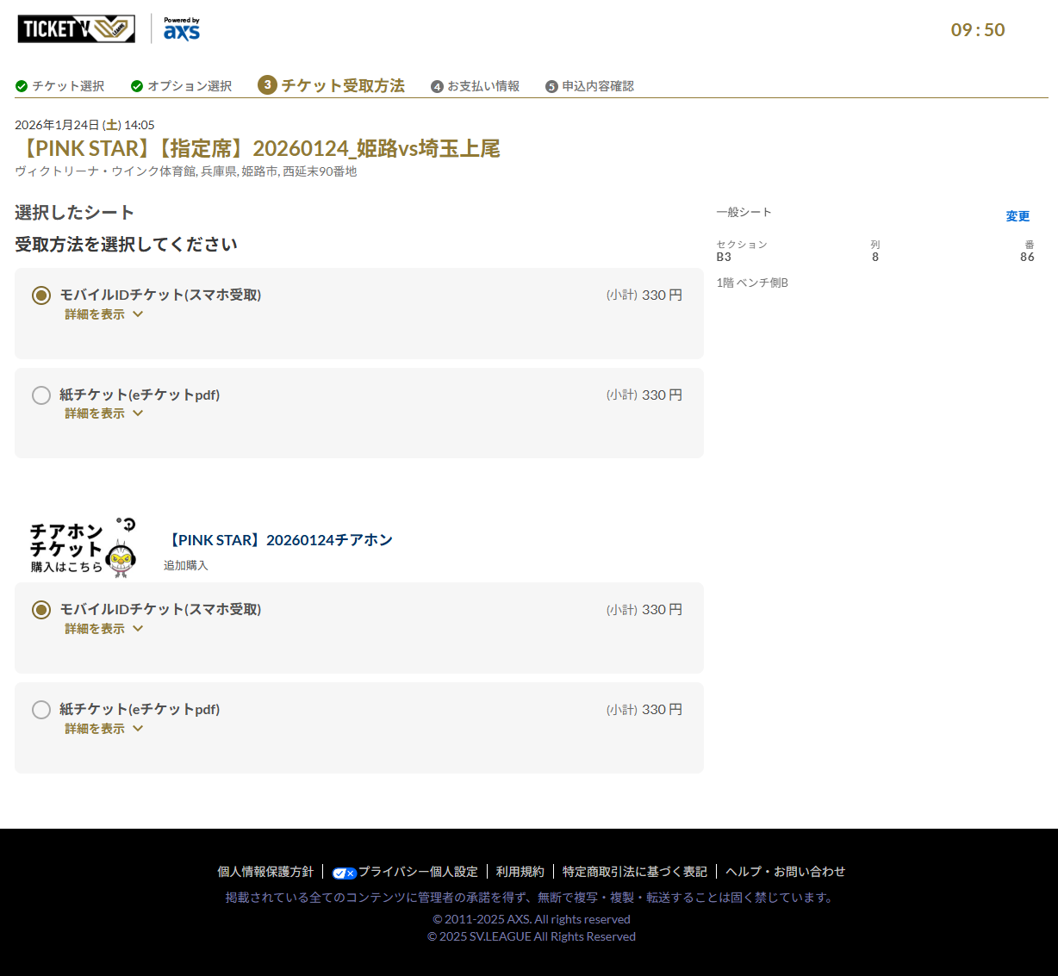Click the AXS powered-by logo
This screenshot has height=976, width=1058.
click(x=182, y=29)
